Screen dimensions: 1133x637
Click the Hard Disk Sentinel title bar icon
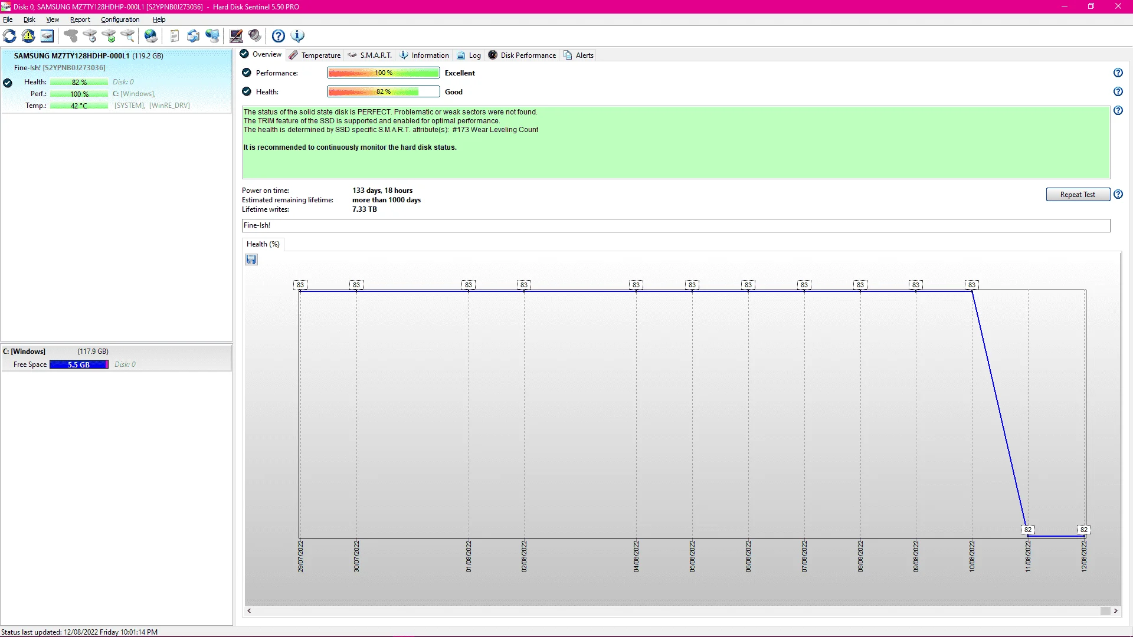tap(6, 6)
